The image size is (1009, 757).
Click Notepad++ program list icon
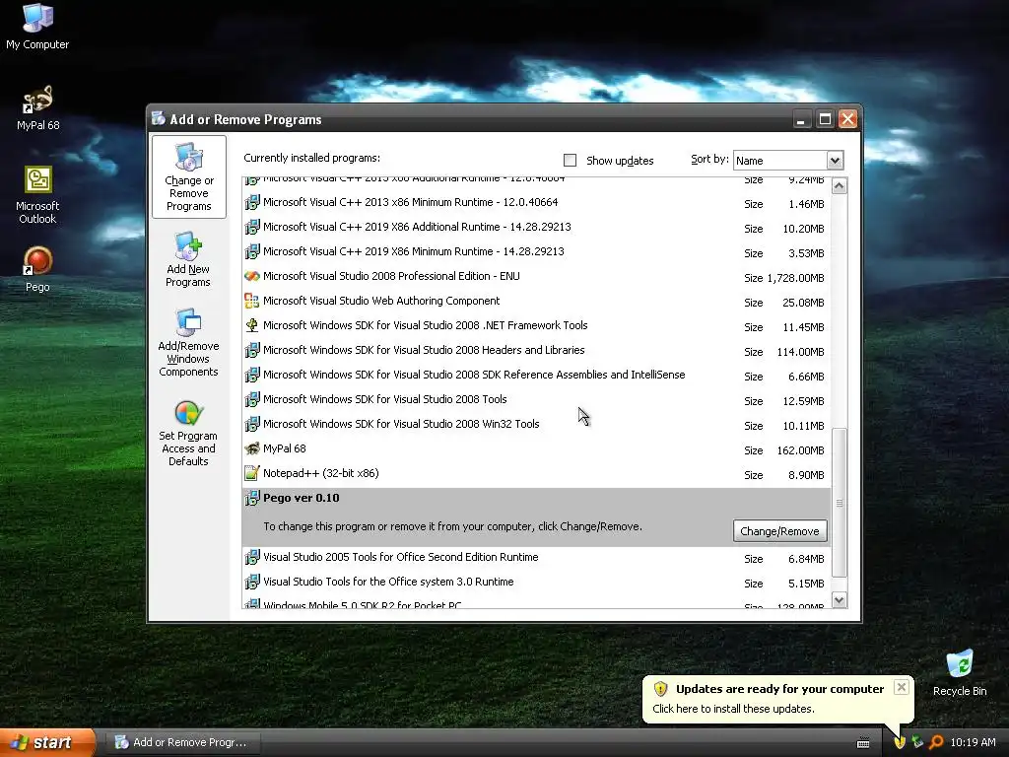coord(251,473)
